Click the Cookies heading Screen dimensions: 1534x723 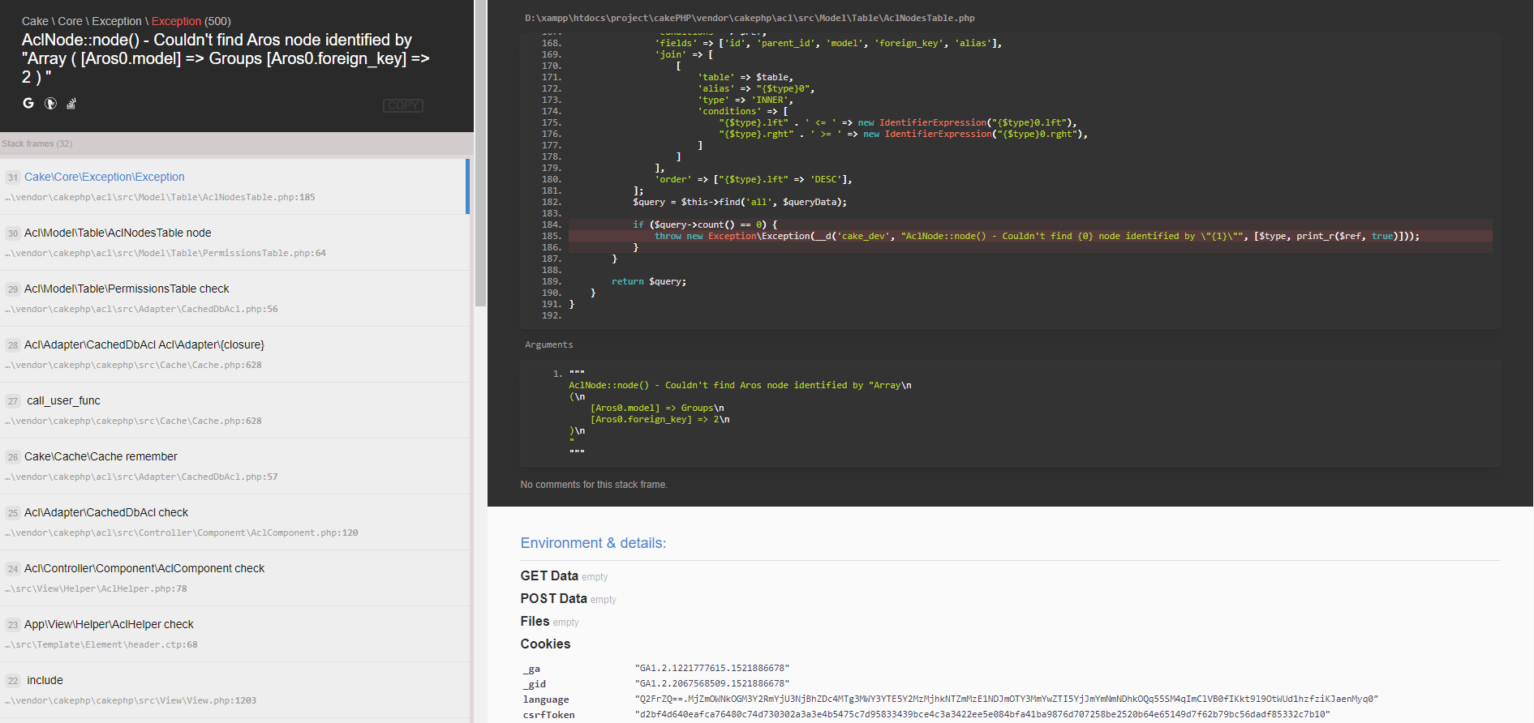pyautogui.click(x=545, y=644)
